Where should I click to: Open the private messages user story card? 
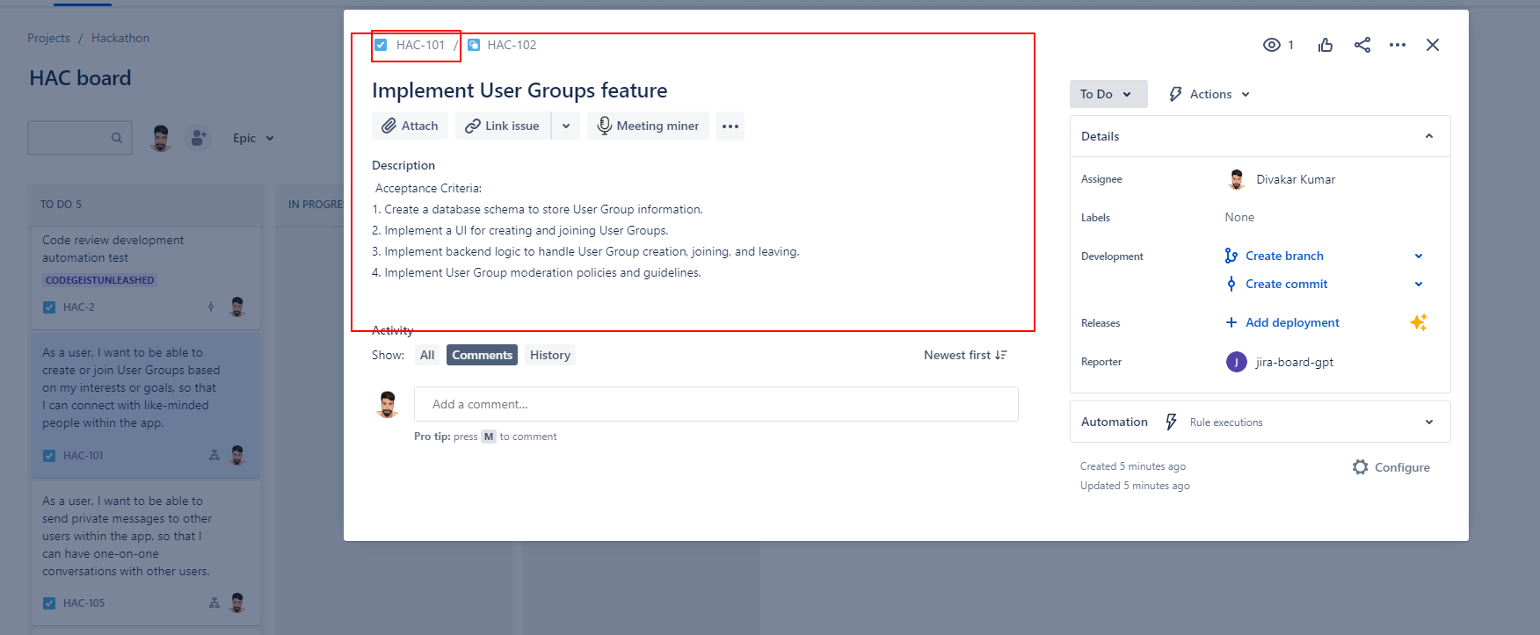[x=146, y=553]
